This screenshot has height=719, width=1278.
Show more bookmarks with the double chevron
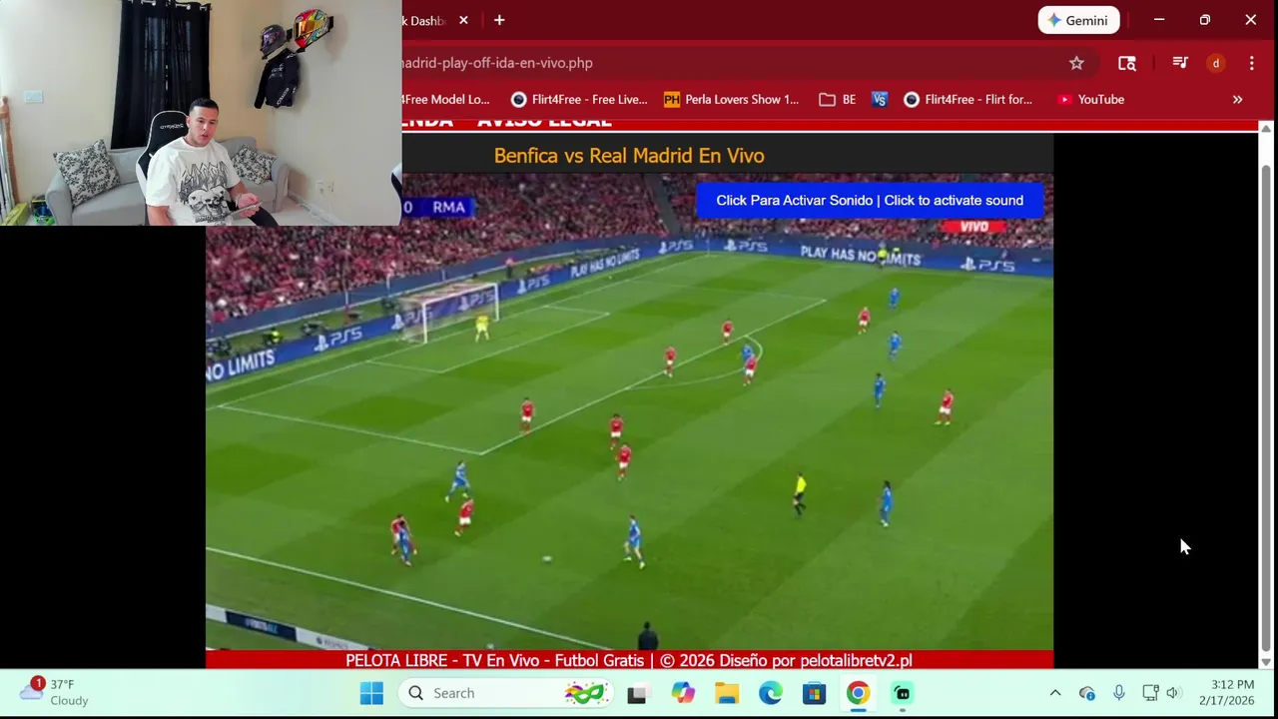(1237, 99)
